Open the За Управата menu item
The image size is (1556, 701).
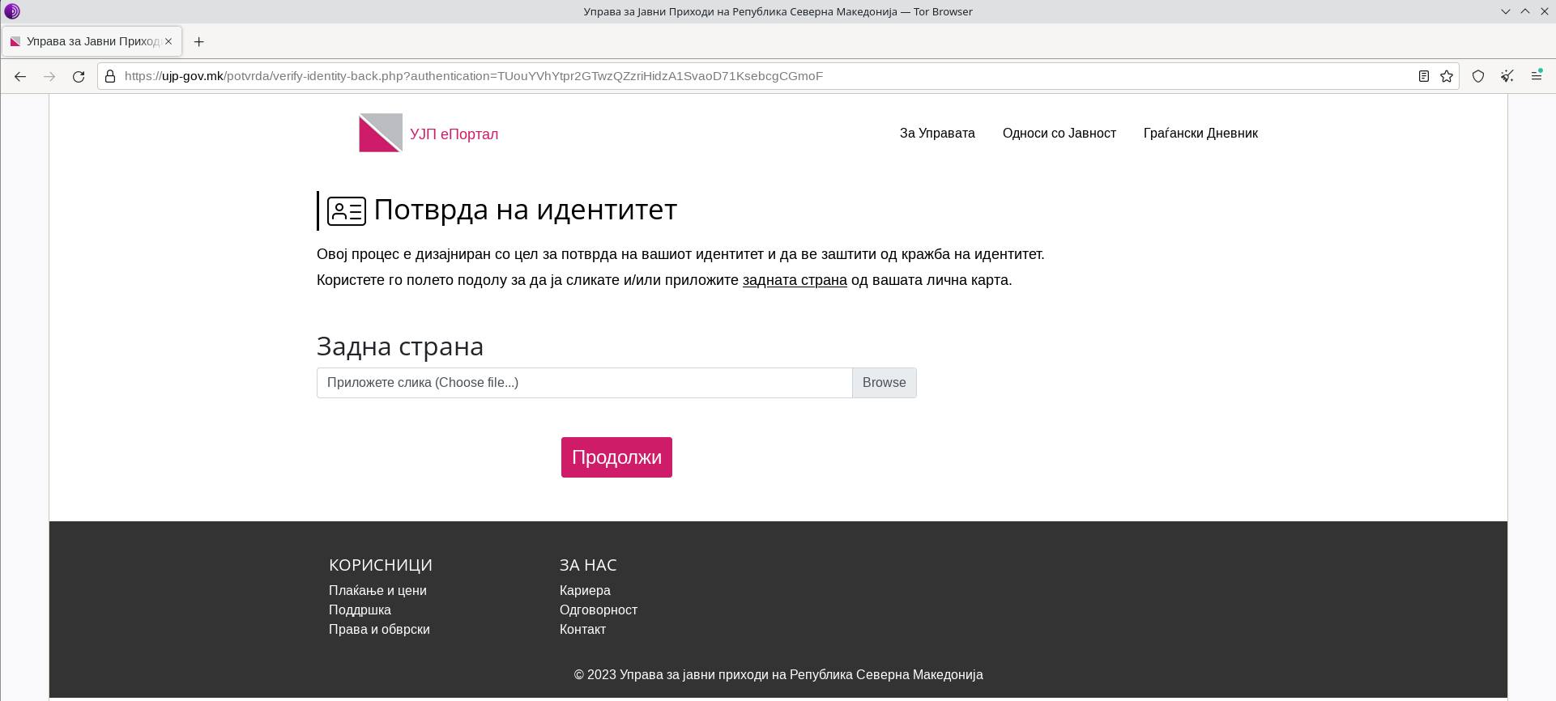pos(937,134)
